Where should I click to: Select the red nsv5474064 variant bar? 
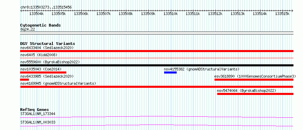coord(255,94)
